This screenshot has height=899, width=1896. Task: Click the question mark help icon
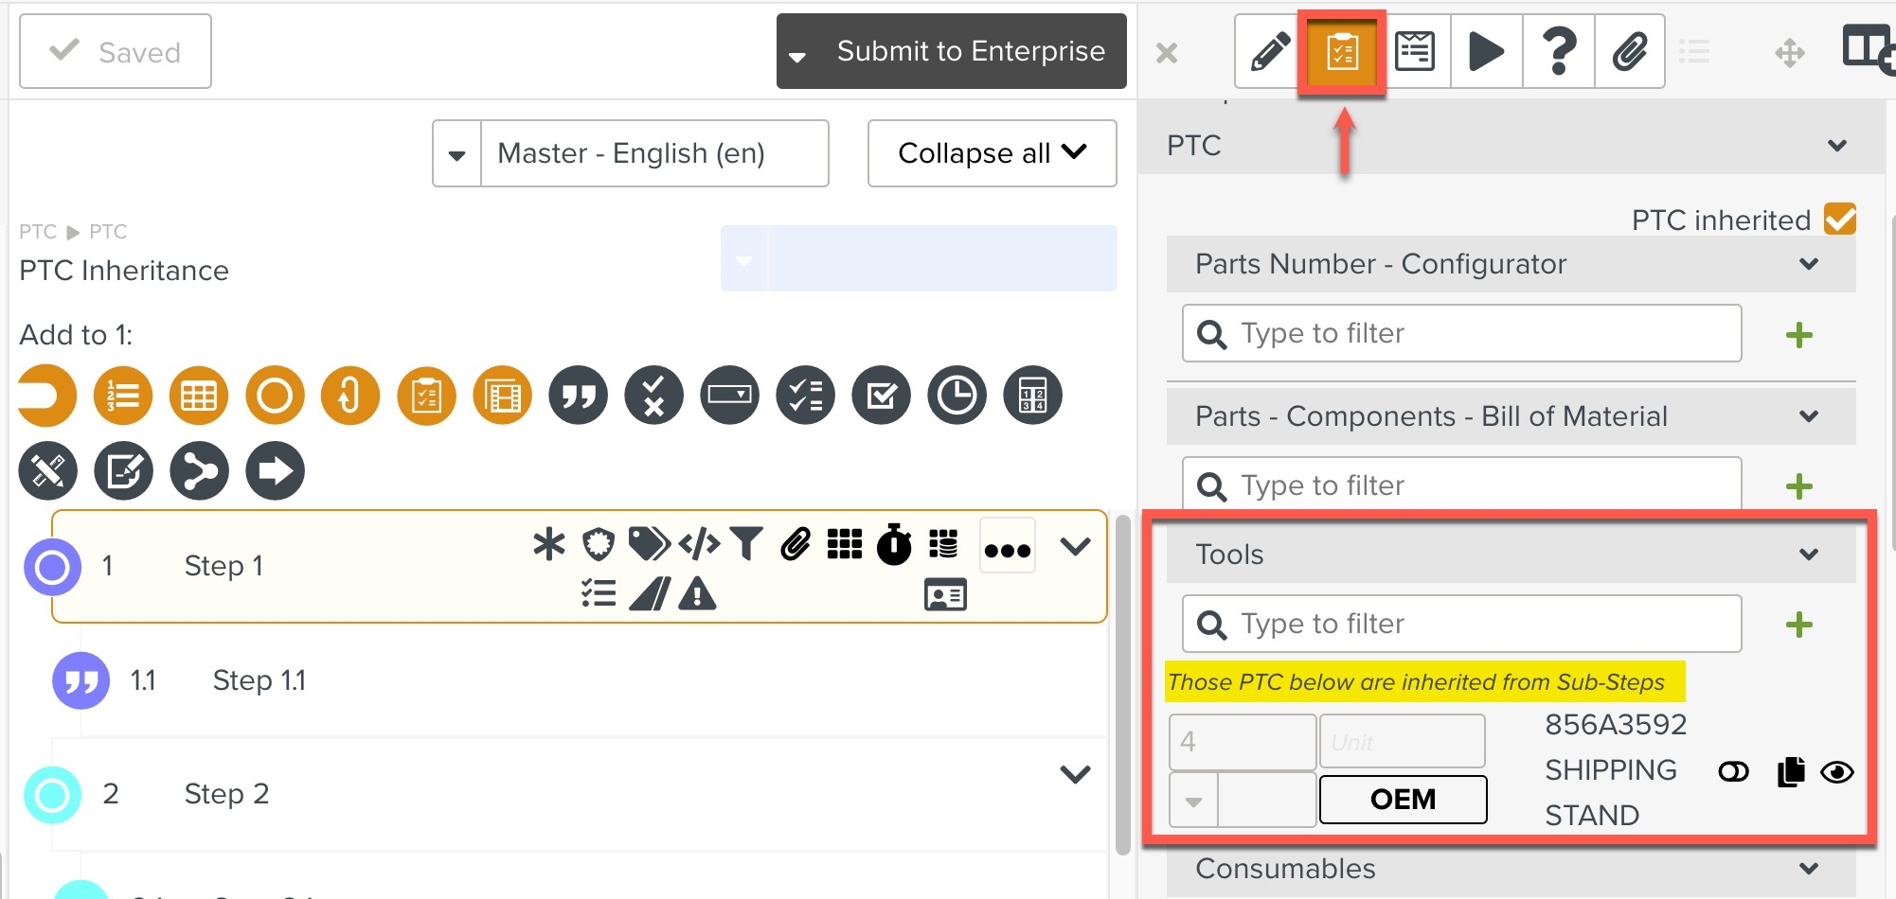[1559, 51]
